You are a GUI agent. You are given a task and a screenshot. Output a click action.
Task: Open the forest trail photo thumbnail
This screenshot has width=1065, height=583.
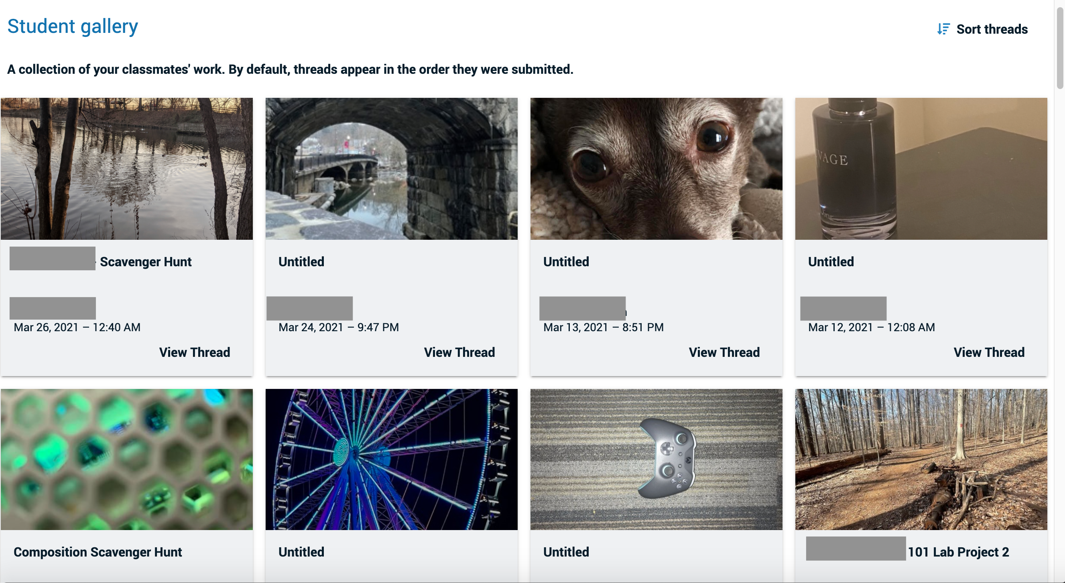(x=921, y=459)
